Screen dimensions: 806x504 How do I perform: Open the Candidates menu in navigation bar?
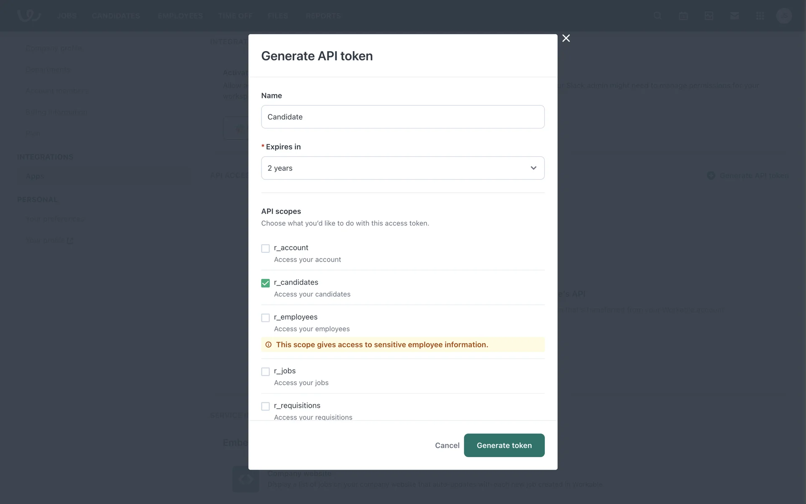click(116, 16)
